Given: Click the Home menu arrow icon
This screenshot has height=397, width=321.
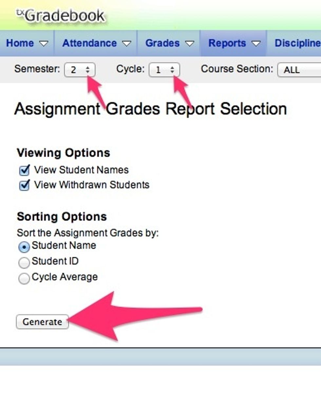Looking at the screenshot, I should pos(44,44).
